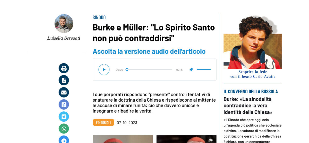
Task: Adjust the audio volume slider
Action: pos(204,69)
